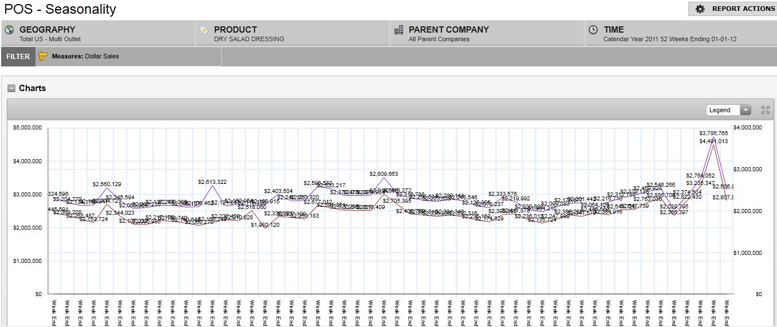Click the $2,613,322 data point label
This screenshot has width=777, height=327.
point(212,182)
